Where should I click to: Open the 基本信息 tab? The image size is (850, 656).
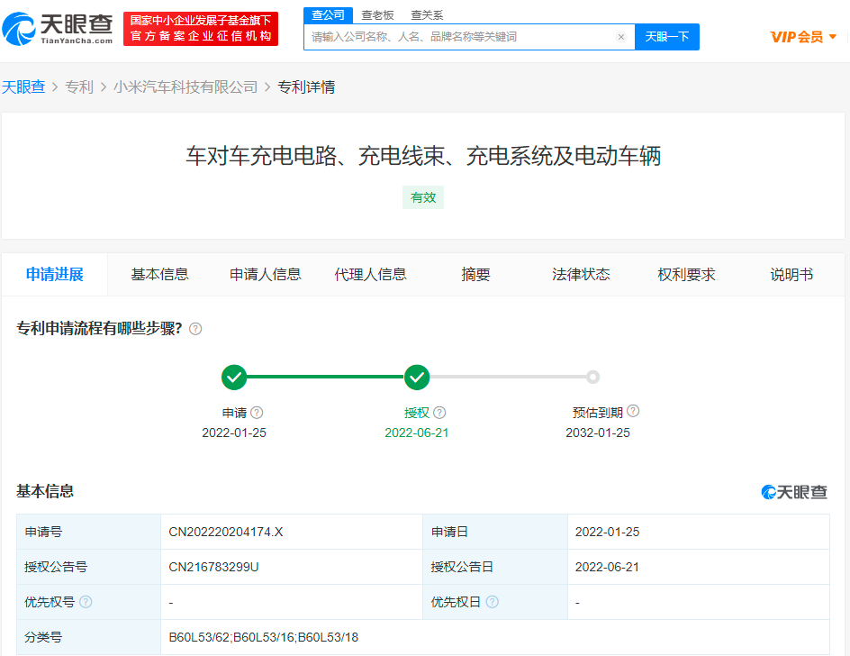pos(159,275)
